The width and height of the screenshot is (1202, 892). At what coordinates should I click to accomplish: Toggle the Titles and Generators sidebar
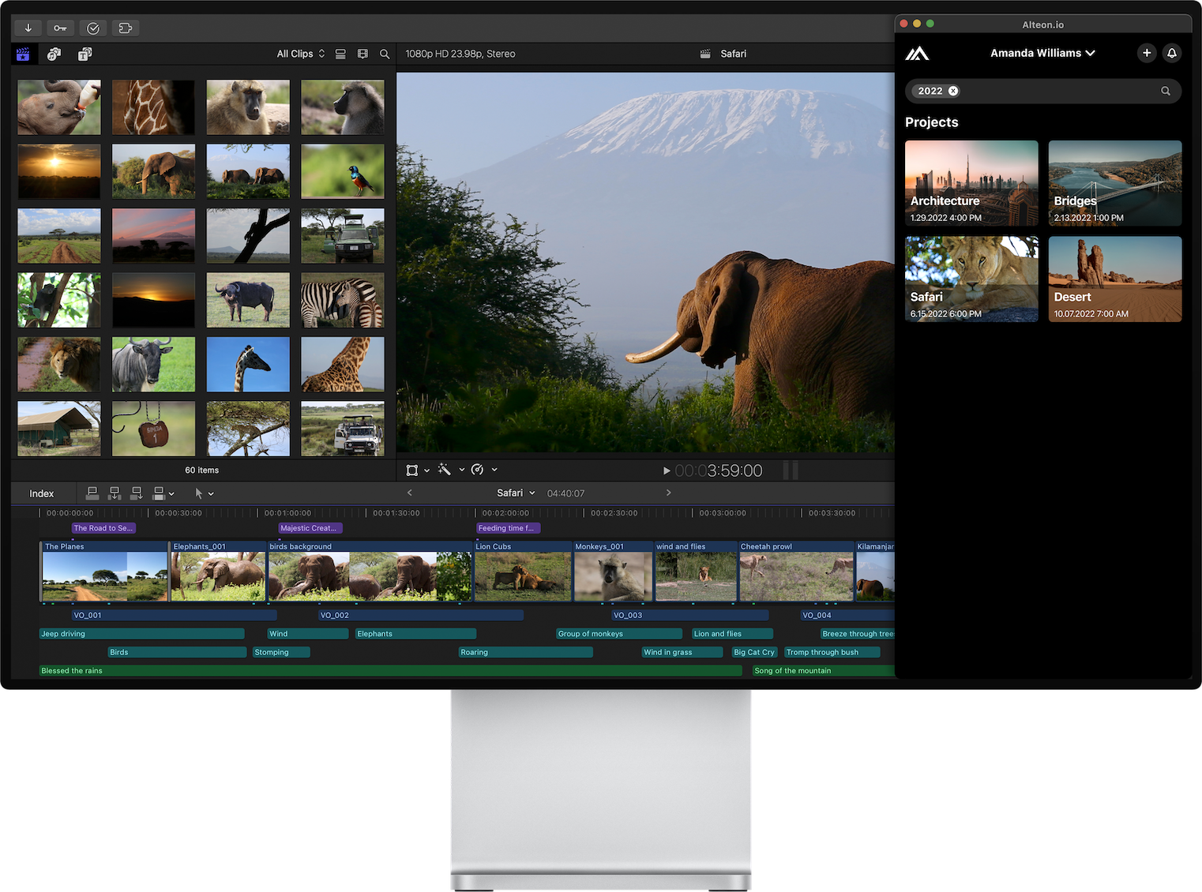[x=85, y=54]
